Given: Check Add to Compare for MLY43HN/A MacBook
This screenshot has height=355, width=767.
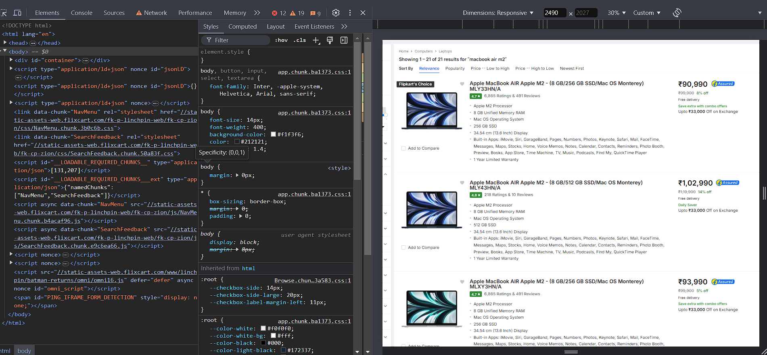Looking at the screenshot, I should [x=403, y=248].
